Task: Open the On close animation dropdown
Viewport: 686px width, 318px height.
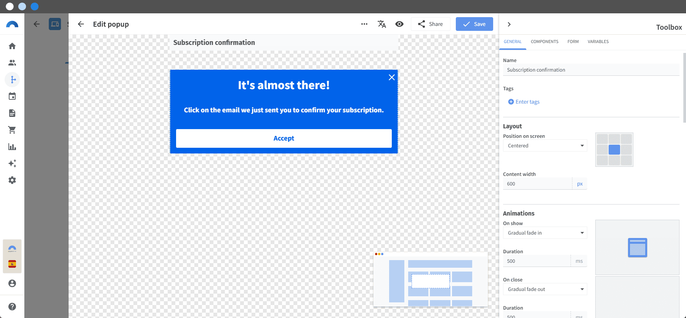Action: coord(545,289)
